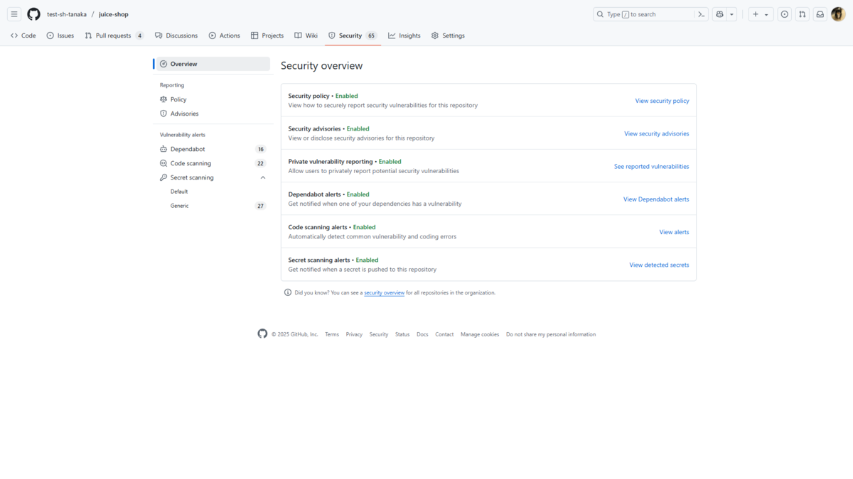Open the Actions tab

225,35
